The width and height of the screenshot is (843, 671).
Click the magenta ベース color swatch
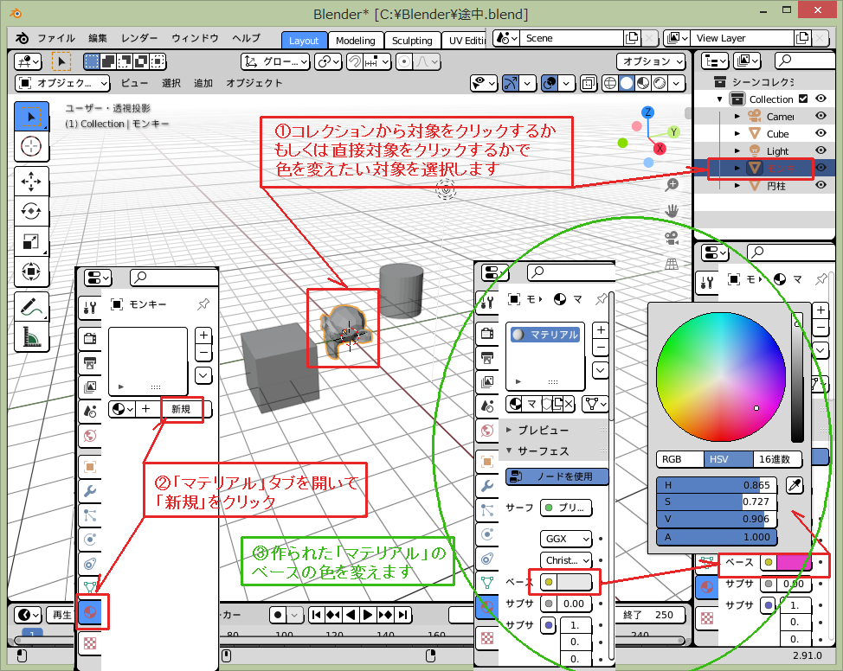click(794, 562)
